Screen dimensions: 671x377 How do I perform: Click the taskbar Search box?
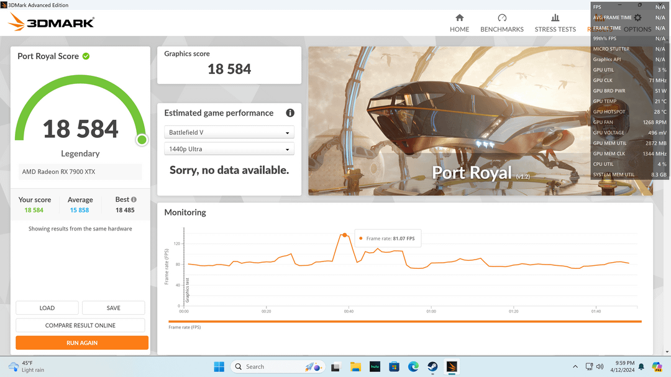click(278, 366)
